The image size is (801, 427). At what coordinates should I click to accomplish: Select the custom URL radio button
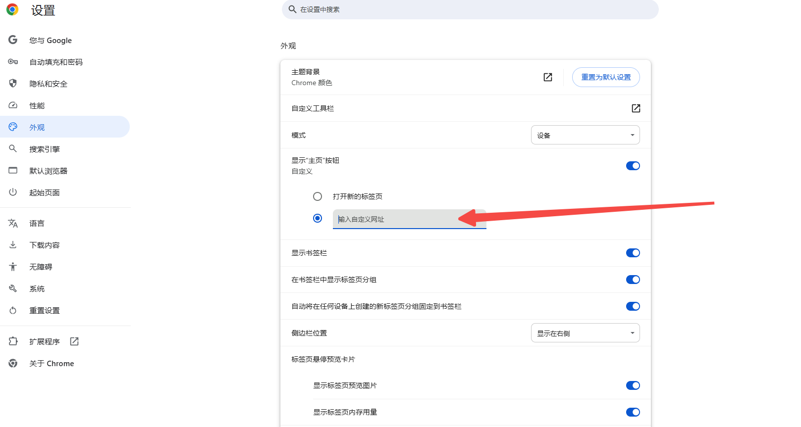(318, 218)
